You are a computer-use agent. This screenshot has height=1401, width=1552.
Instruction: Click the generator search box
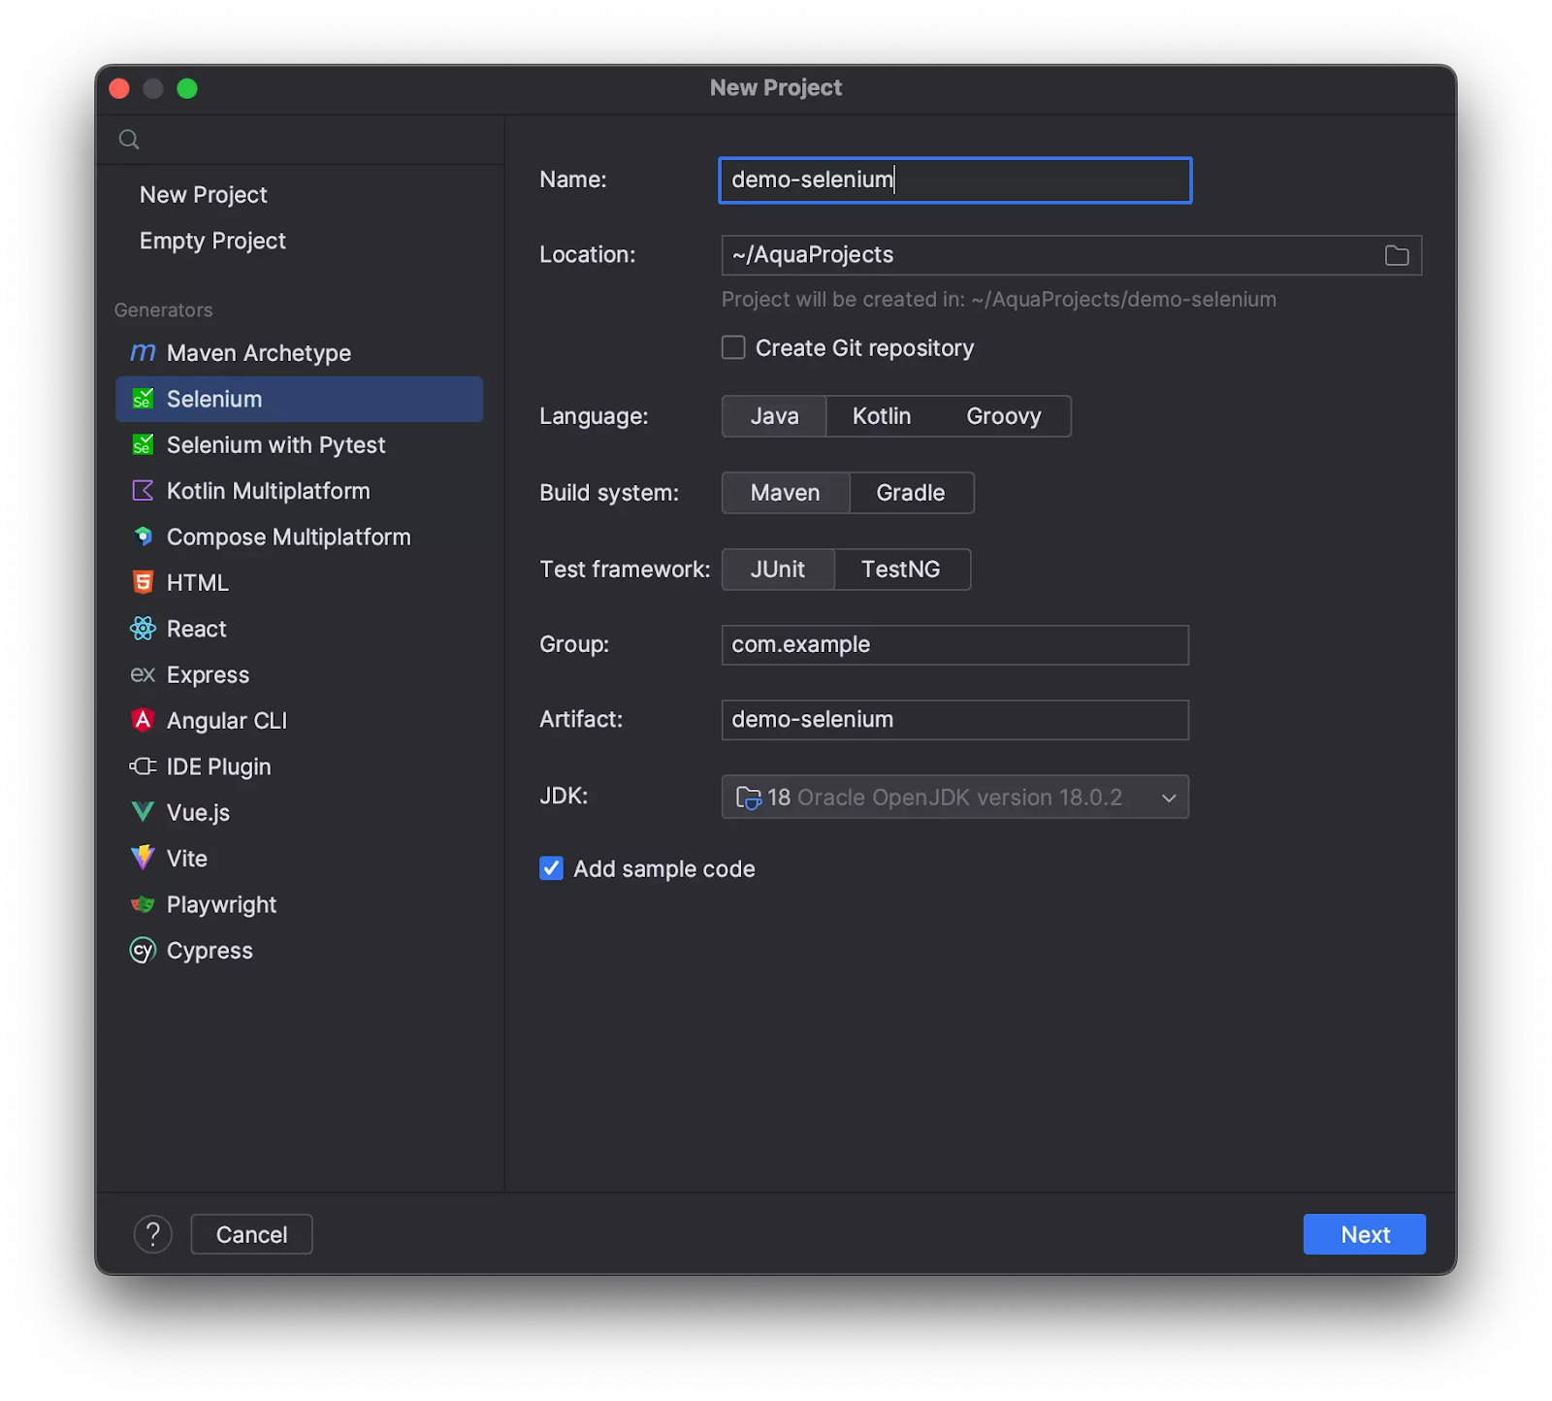301,140
